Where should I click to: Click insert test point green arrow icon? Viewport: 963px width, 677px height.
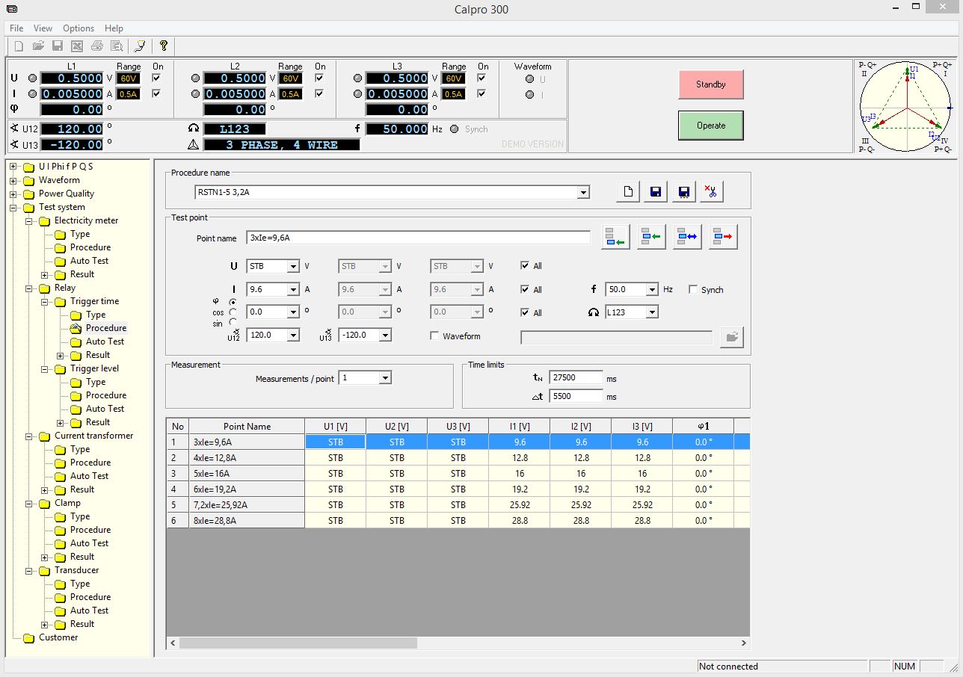[x=651, y=237]
